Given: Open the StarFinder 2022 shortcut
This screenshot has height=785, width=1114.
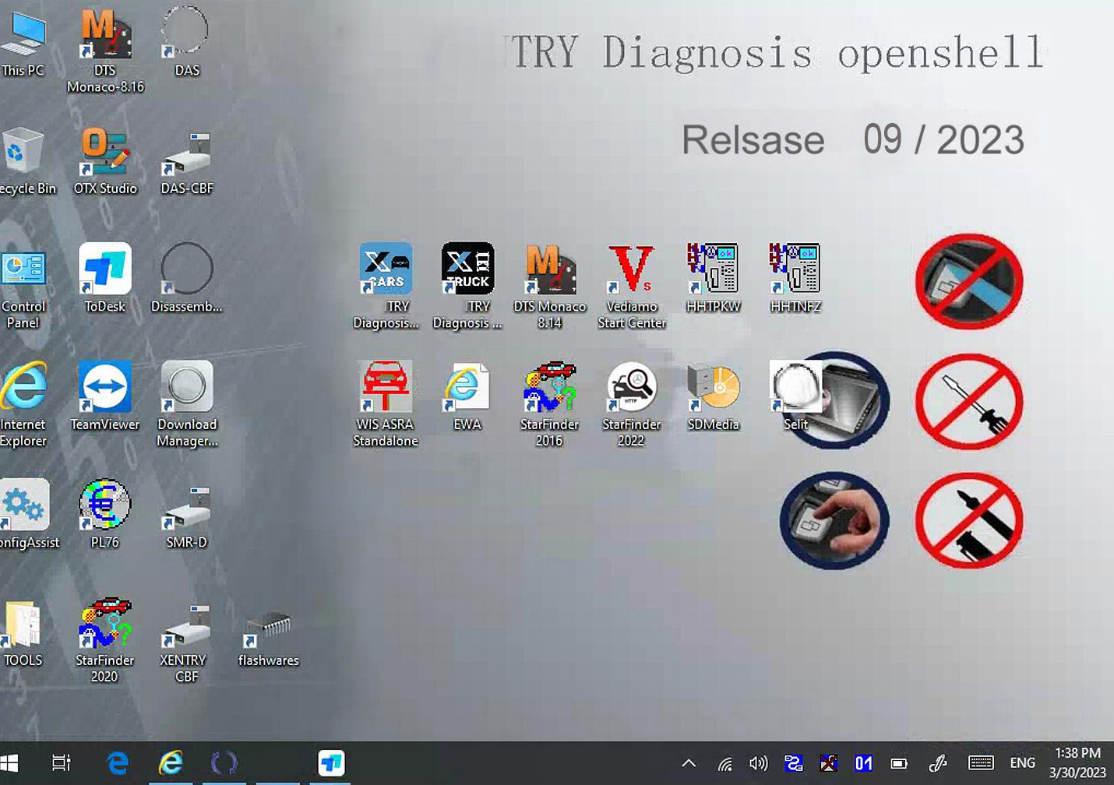Looking at the screenshot, I should [631, 403].
